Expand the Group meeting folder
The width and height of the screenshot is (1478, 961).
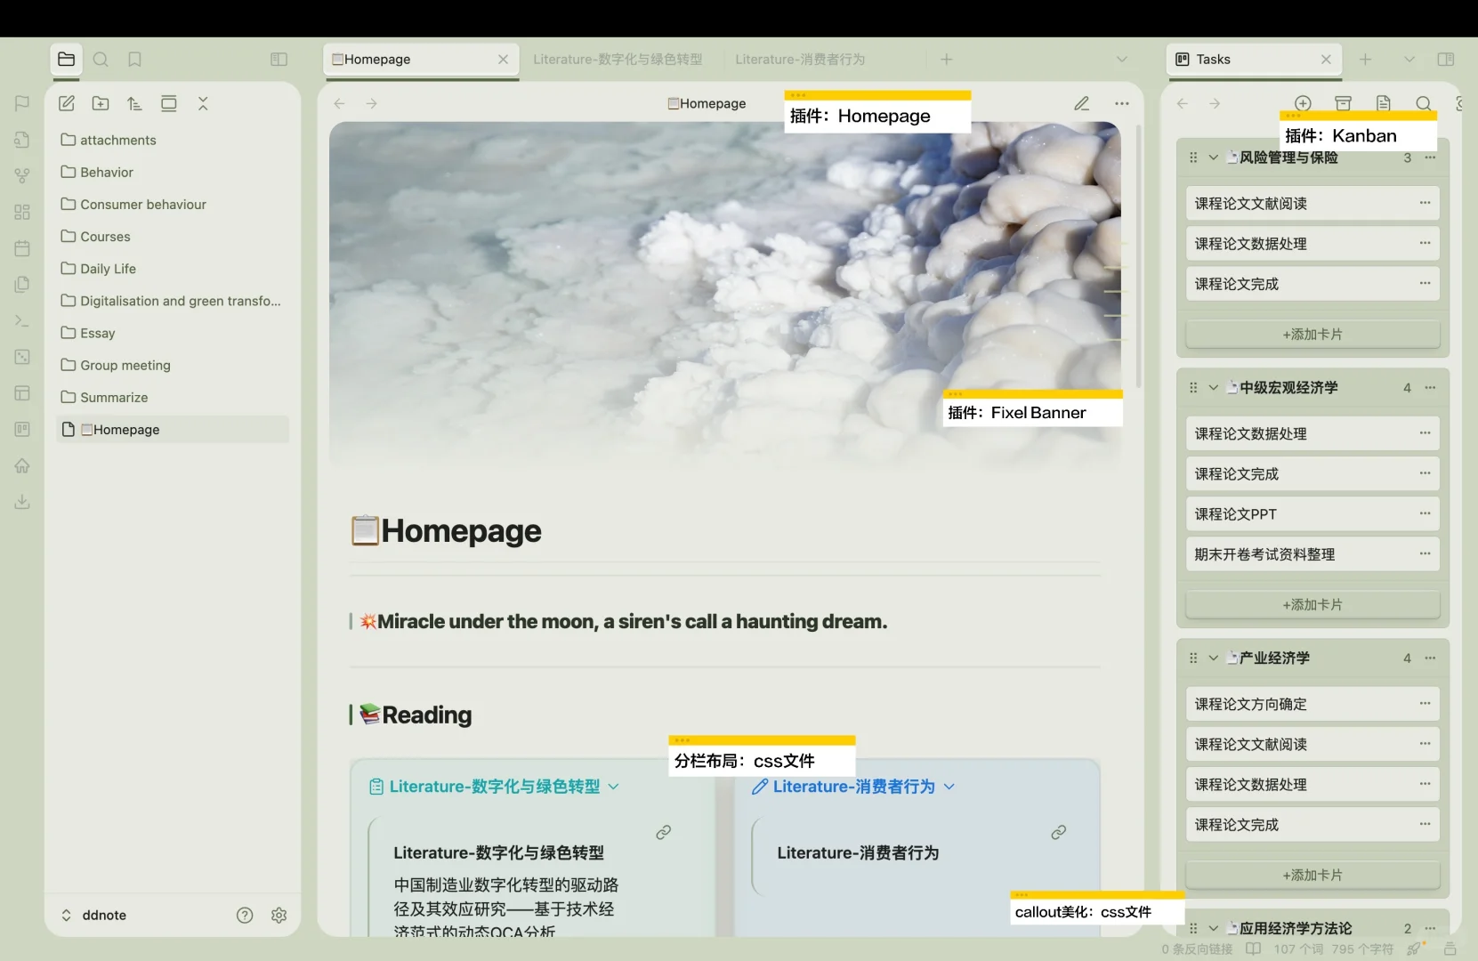[x=173, y=365]
